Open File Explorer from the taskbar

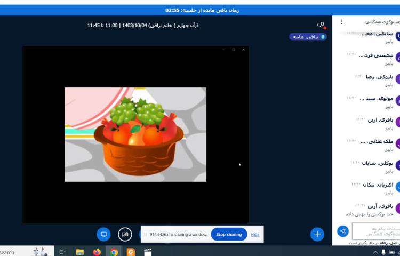point(80,252)
